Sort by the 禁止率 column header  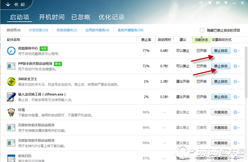coord(146,40)
